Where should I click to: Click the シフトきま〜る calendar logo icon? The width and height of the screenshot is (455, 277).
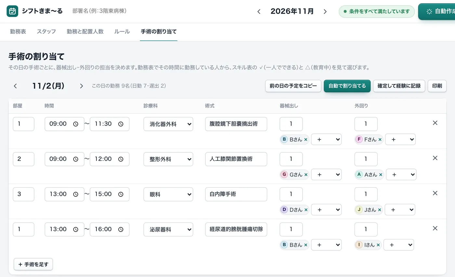click(12, 11)
